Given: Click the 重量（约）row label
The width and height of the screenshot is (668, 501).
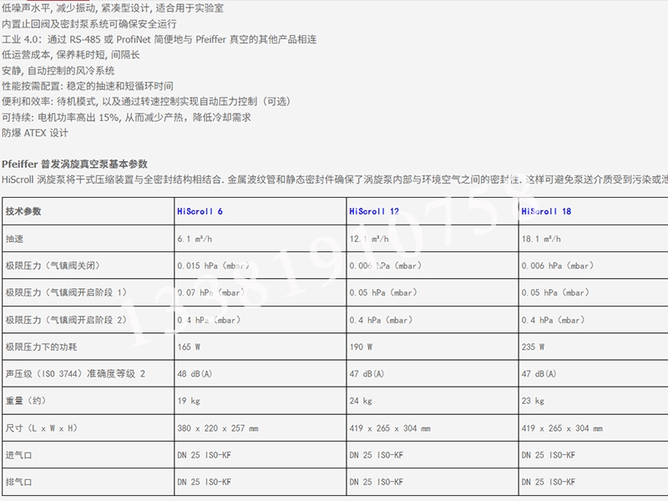Looking at the screenshot, I should pyautogui.click(x=26, y=401).
